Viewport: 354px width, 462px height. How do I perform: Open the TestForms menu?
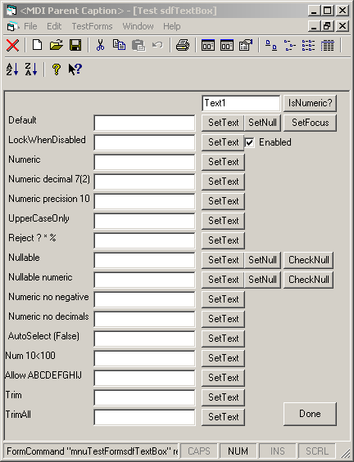(92, 26)
